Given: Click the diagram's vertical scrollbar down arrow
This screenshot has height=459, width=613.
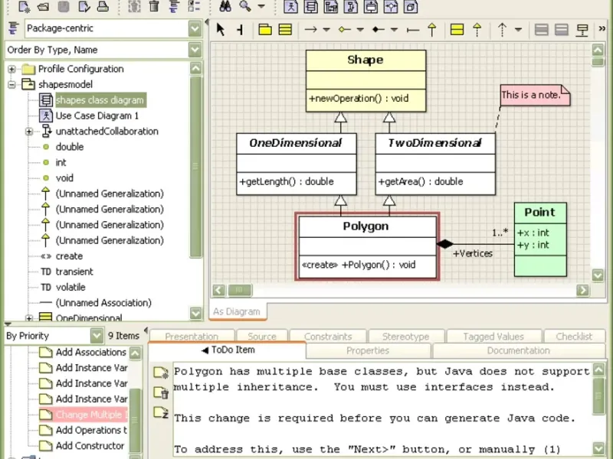Looking at the screenshot, I should [x=598, y=275].
